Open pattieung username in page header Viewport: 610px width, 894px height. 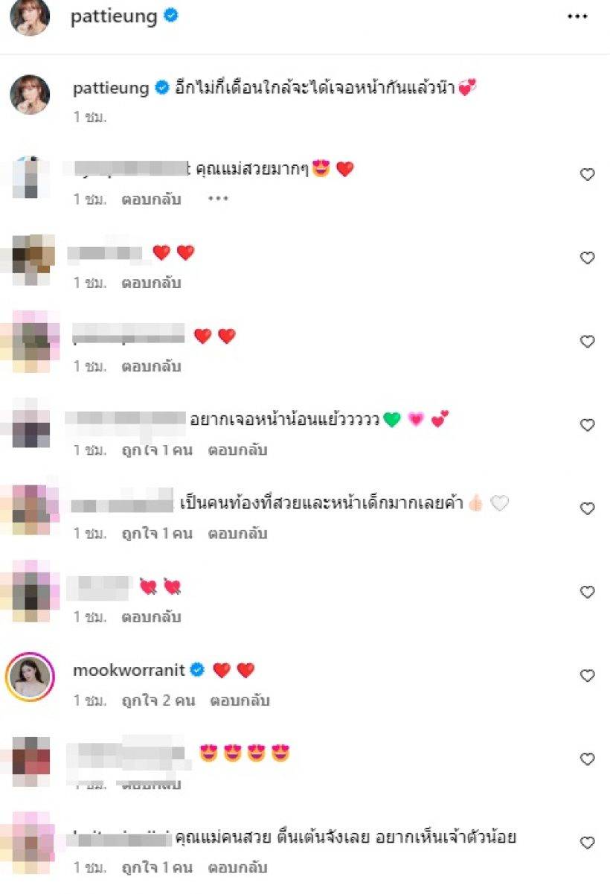(x=114, y=16)
